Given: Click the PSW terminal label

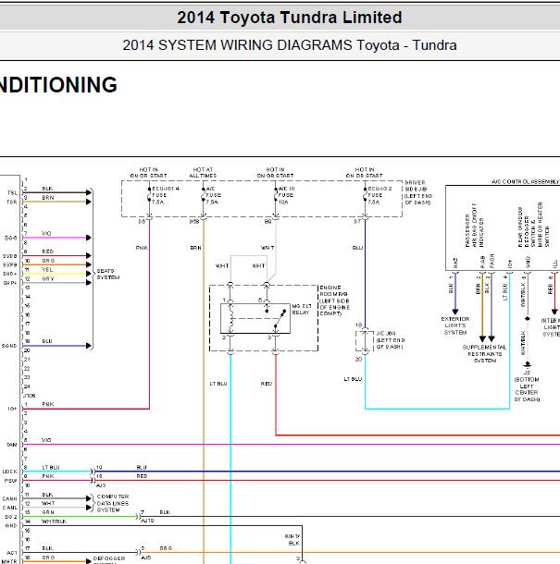Looking at the screenshot, I should click(x=11, y=481).
